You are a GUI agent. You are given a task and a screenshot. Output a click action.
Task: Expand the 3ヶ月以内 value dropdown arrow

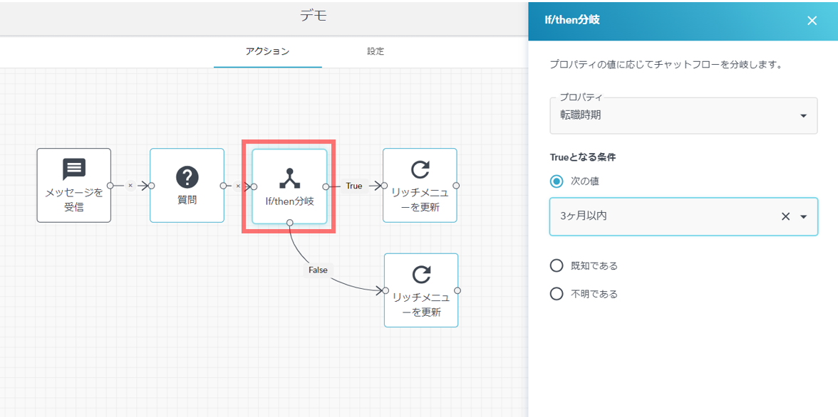[804, 216]
